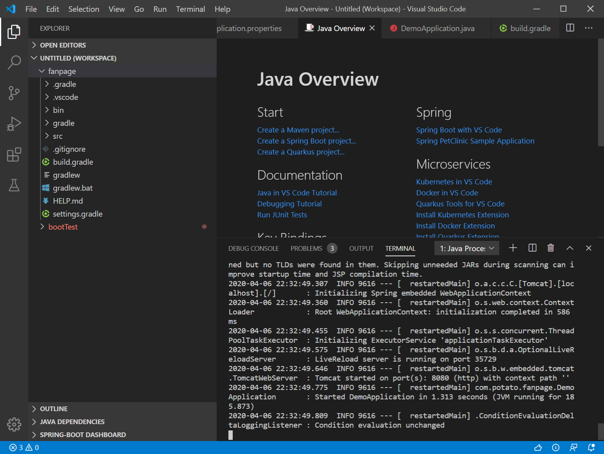
Task: Open the gradlew file in explorer
Action: [x=122, y=175]
